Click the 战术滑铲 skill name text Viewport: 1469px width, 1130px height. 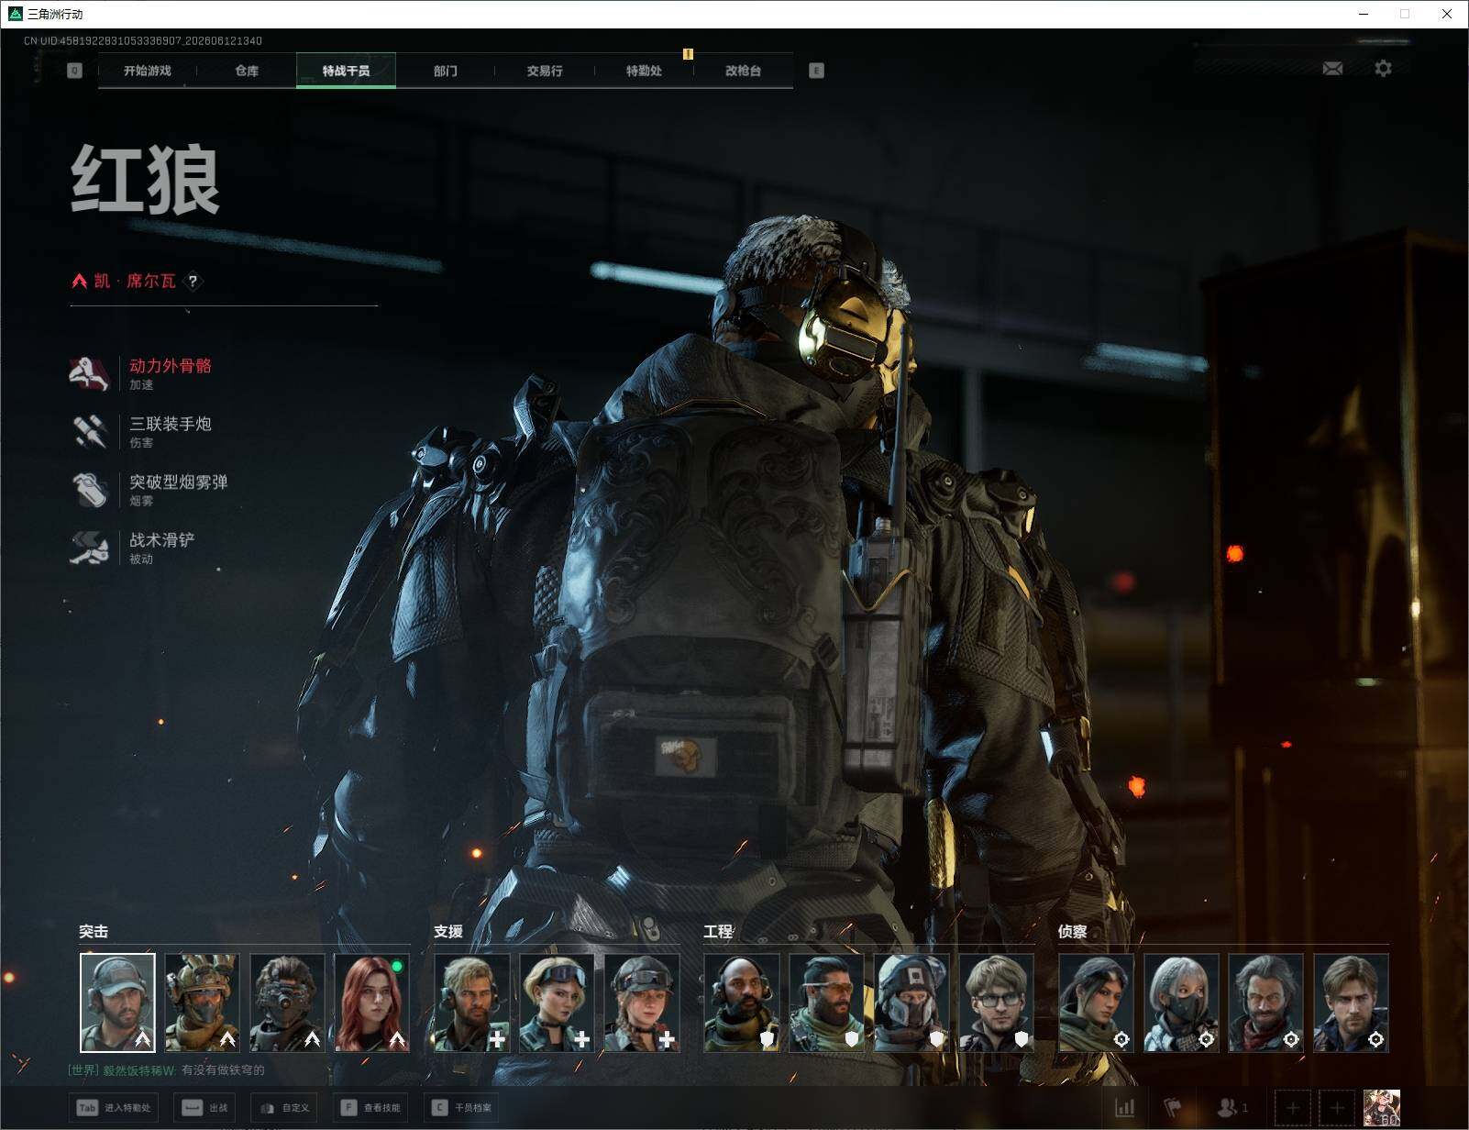click(162, 539)
